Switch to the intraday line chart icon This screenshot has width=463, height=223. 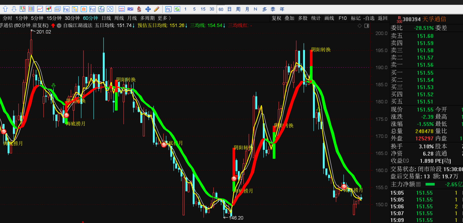pyautogui.click(x=40, y=9)
